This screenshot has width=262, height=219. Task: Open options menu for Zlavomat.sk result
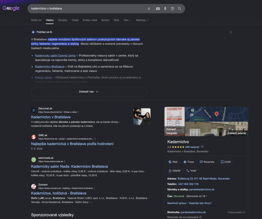pyautogui.click(x=78, y=112)
